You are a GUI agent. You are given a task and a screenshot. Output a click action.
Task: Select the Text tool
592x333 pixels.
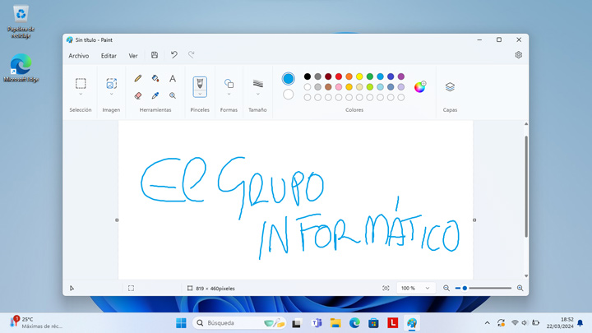pos(173,78)
